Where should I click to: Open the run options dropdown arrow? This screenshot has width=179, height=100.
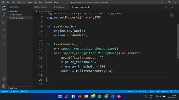(168, 7)
